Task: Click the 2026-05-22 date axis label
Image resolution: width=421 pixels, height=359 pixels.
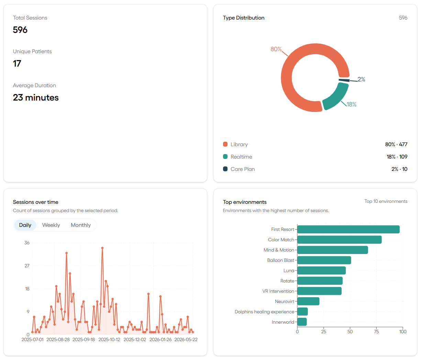Action: point(186,339)
